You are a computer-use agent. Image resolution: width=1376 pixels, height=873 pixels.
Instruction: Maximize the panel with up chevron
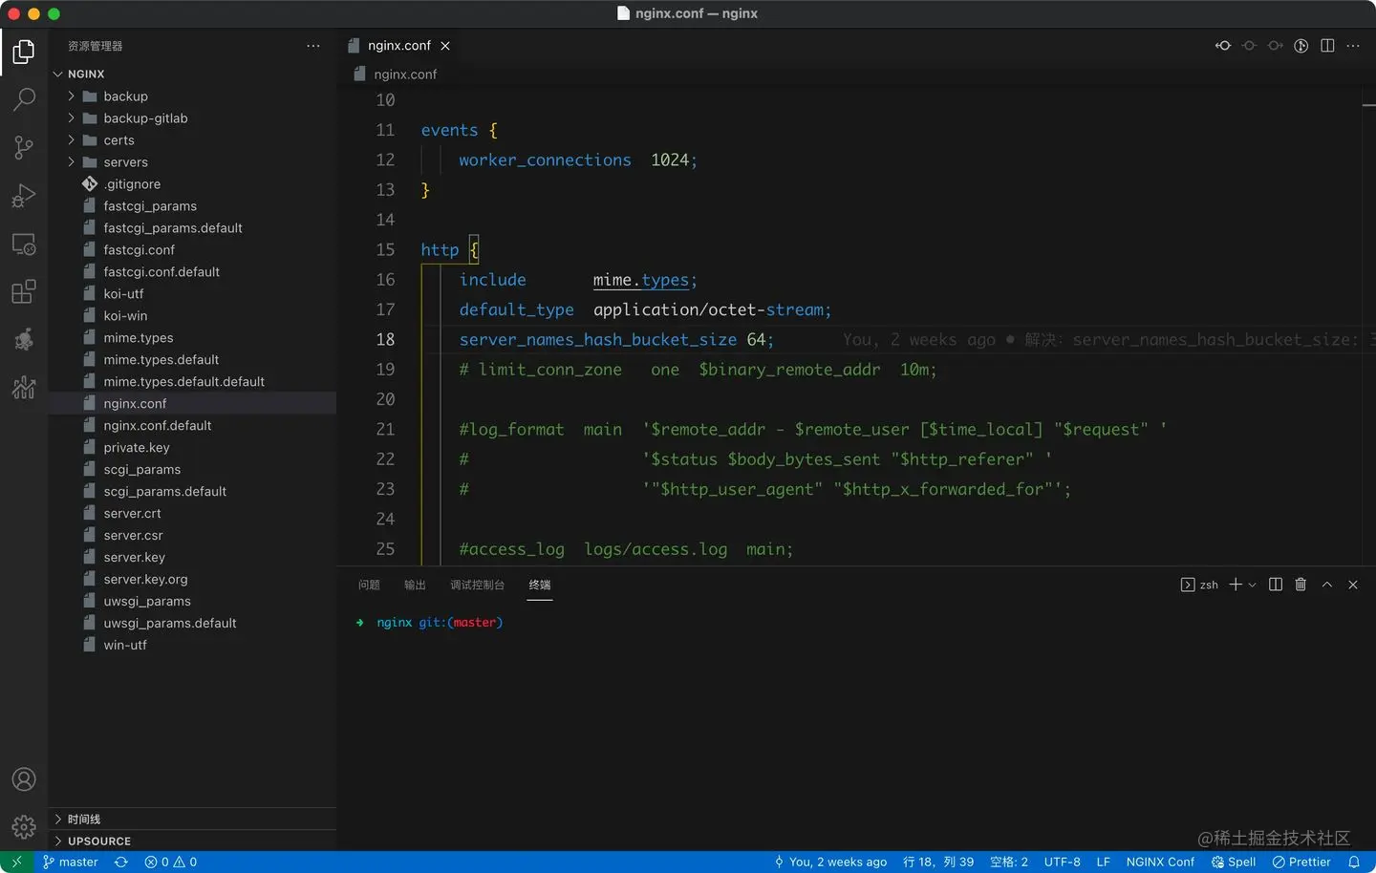[1327, 585]
